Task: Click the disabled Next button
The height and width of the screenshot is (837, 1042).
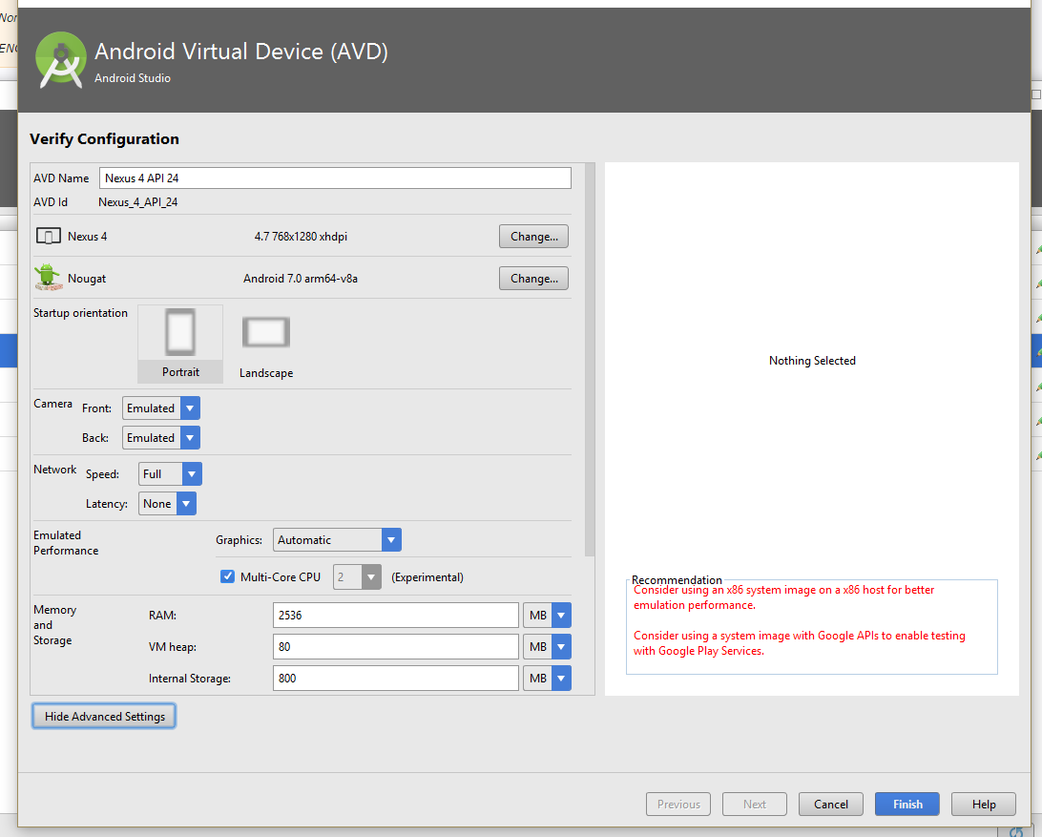Action: tap(755, 804)
